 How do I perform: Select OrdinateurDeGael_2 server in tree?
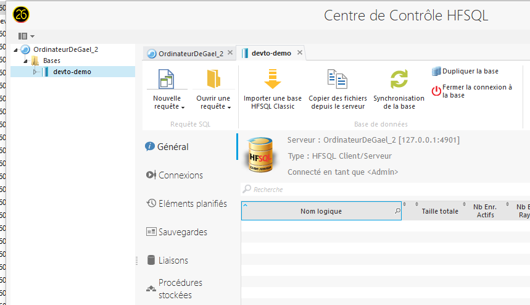pyautogui.click(x=65, y=49)
